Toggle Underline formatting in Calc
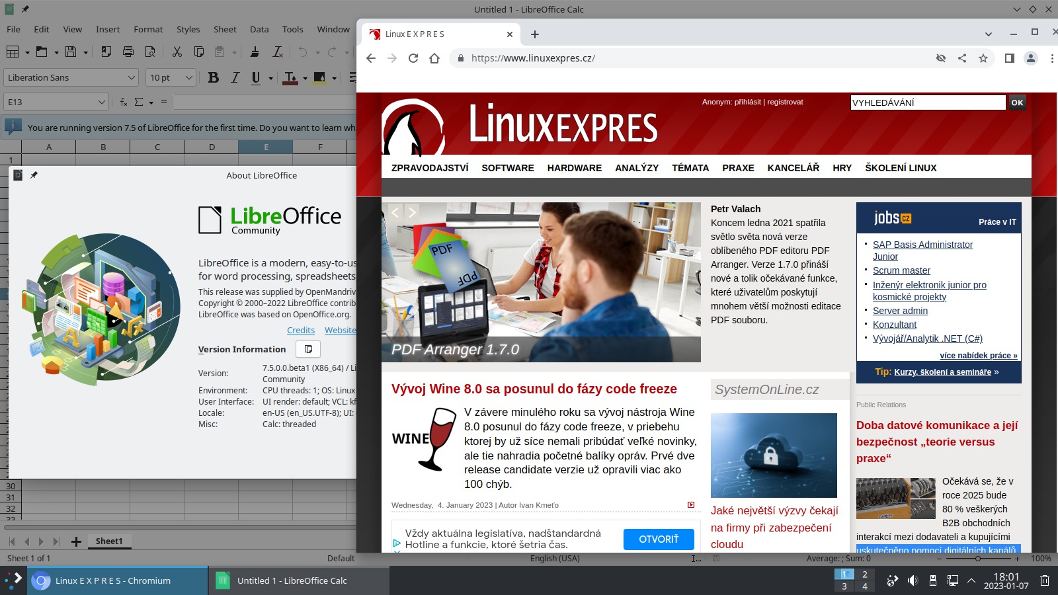Image resolution: width=1058 pixels, height=595 pixels. point(256,77)
